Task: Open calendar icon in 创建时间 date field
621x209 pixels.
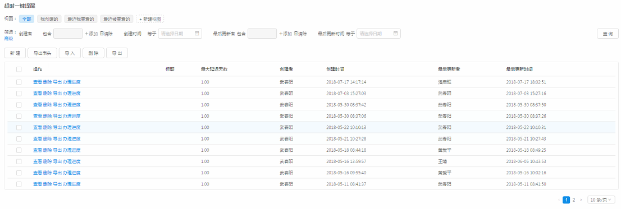Action: [x=197, y=34]
